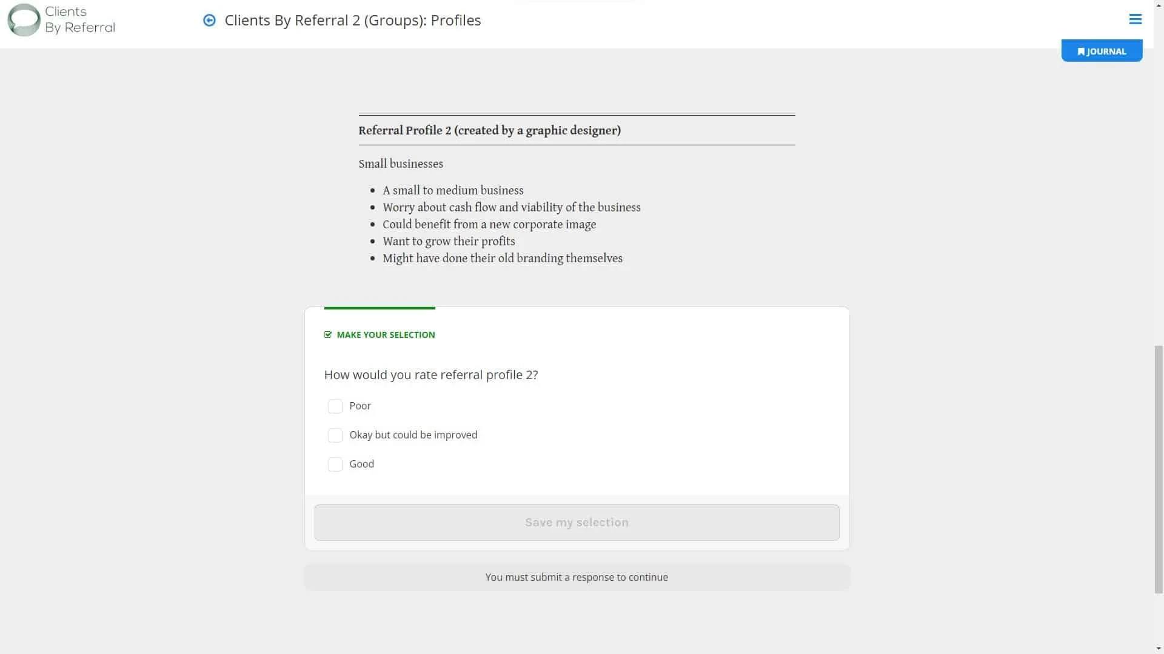Click the scrollbar down arrow
The height and width of the screenshot is (654, 1164).
tap(1159, 649)
